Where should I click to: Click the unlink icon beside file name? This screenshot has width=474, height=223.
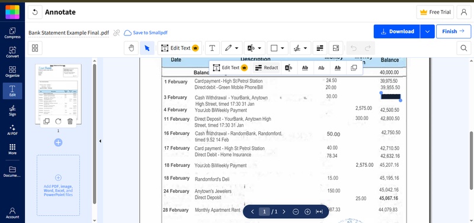click(x=116, y=33)
